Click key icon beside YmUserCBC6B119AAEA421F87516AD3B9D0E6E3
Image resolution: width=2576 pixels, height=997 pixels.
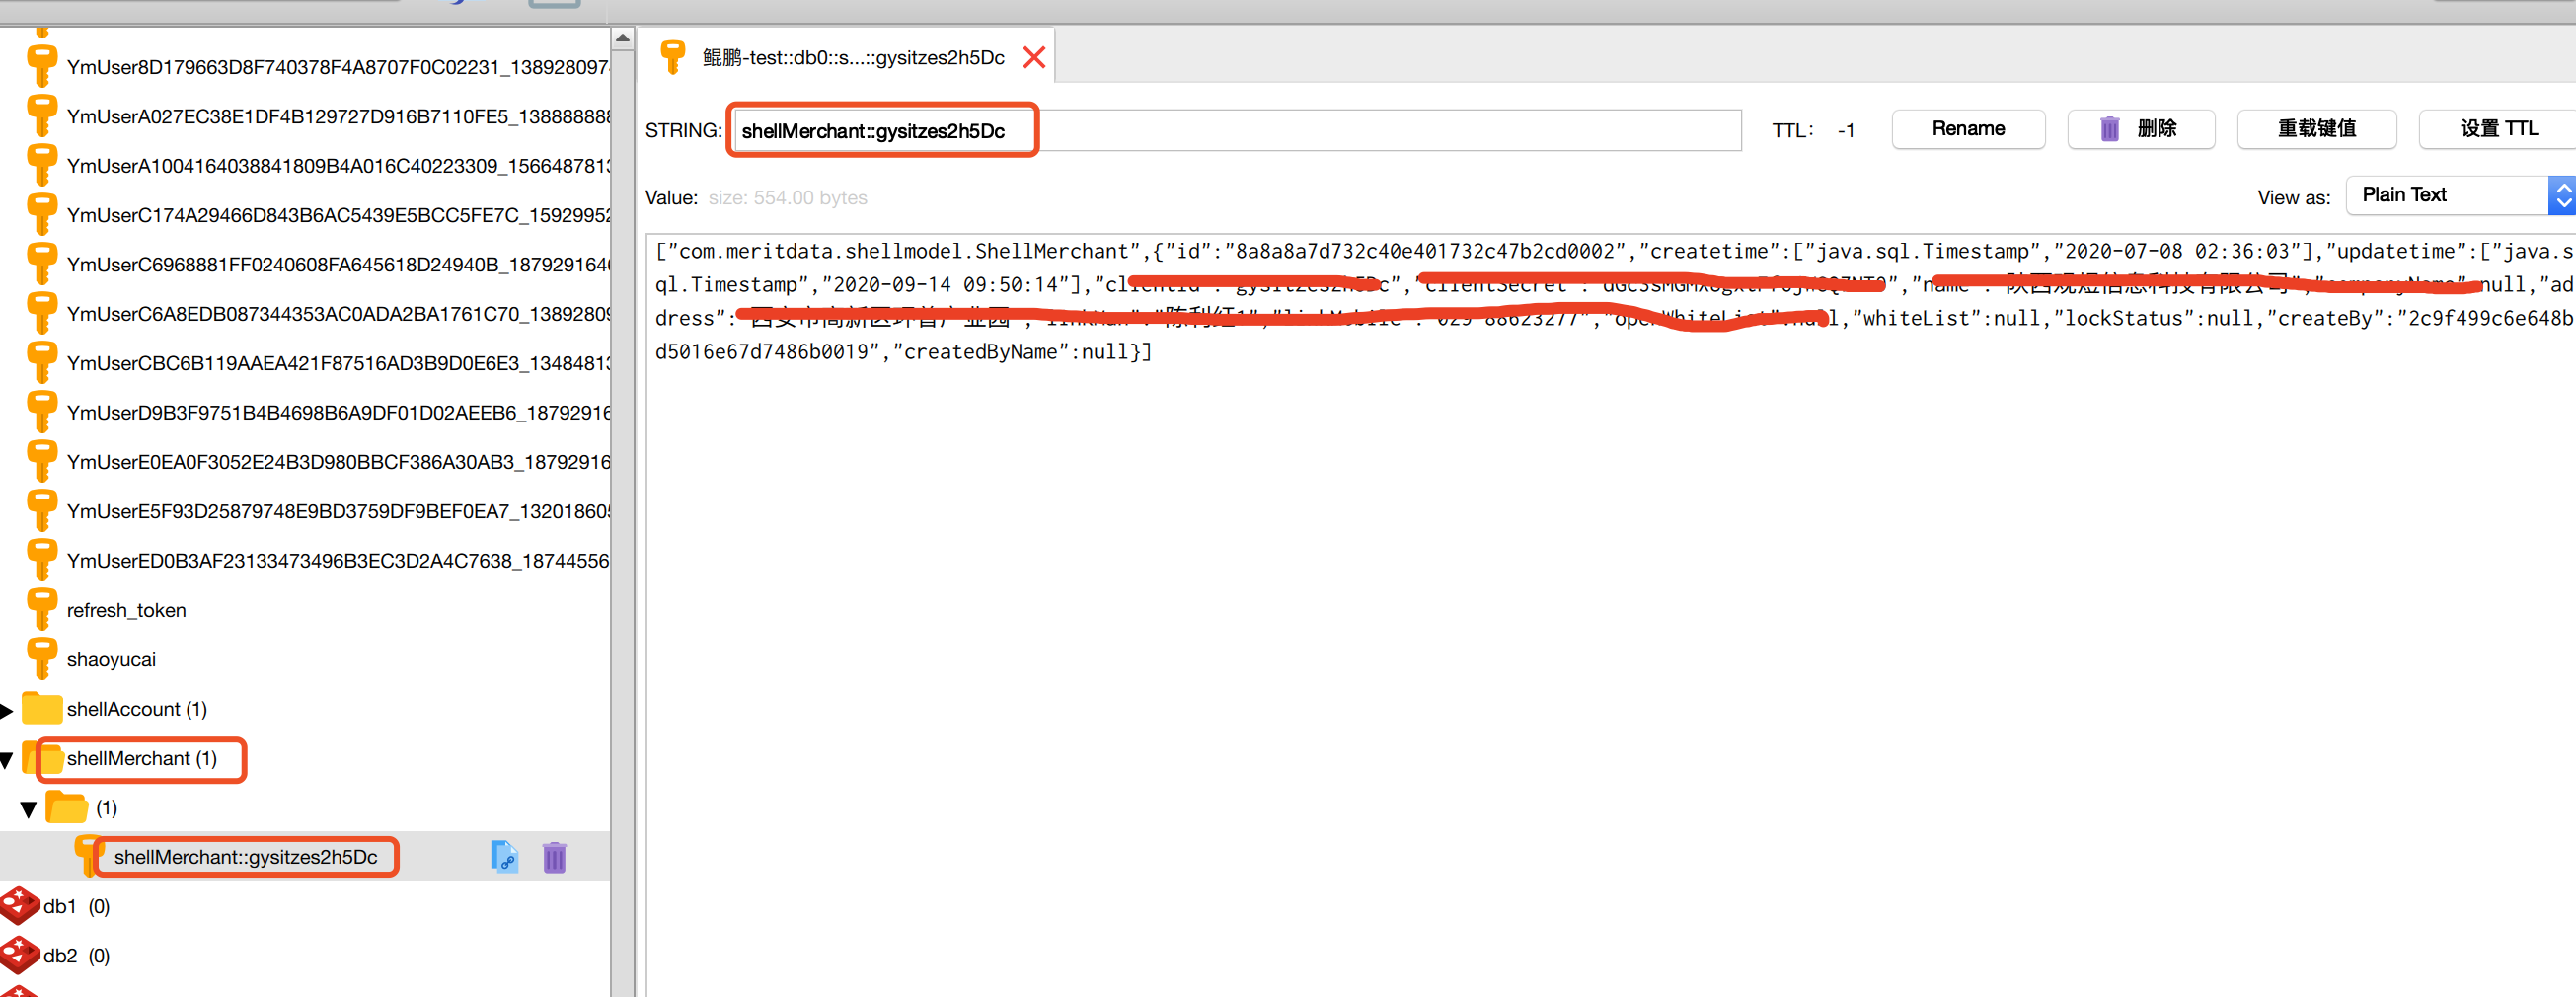(41, 362)
